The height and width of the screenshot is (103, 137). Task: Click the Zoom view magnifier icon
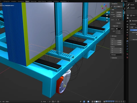[107, 12]
